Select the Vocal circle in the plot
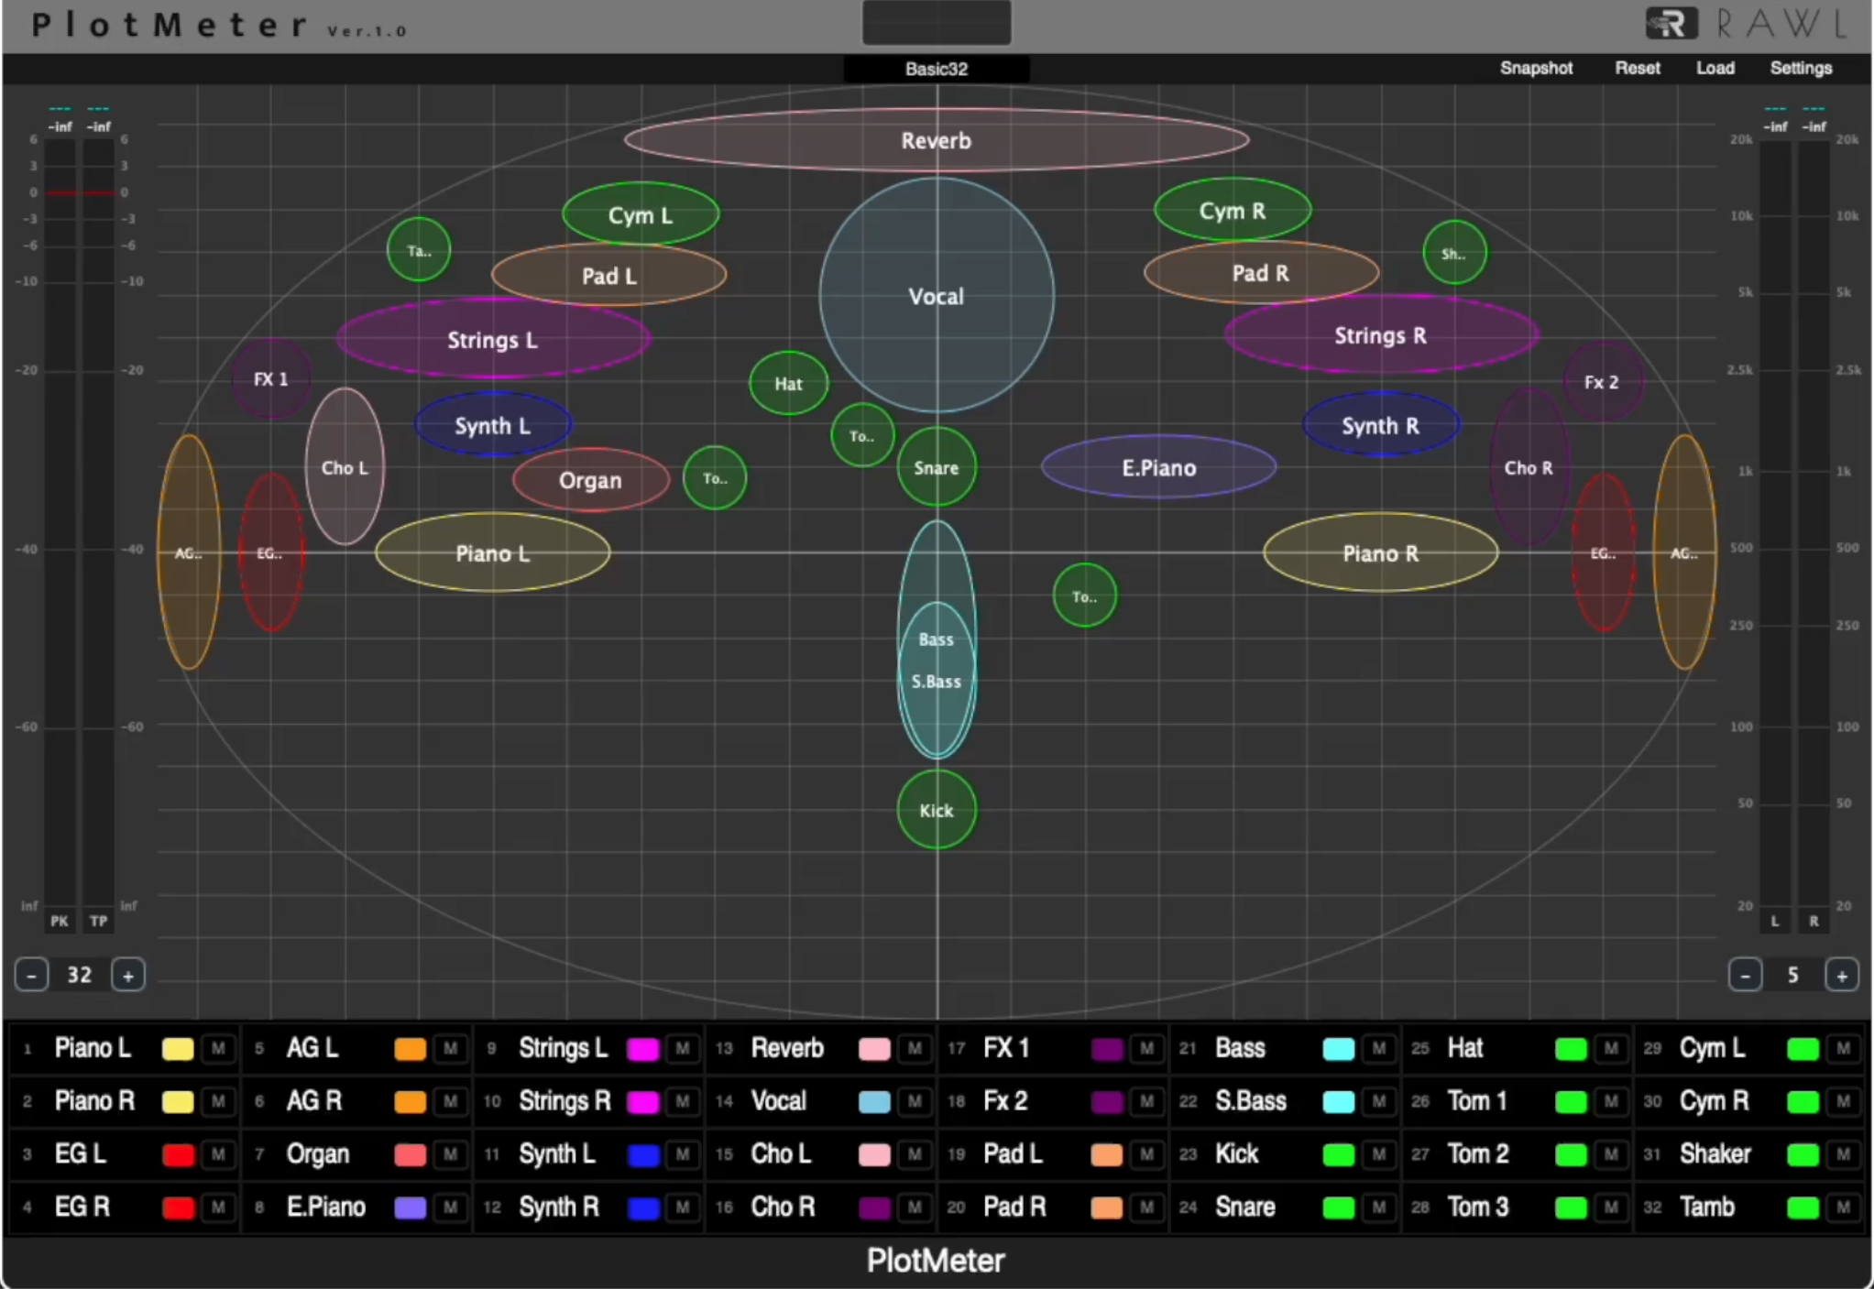 [x=936, y=296]
